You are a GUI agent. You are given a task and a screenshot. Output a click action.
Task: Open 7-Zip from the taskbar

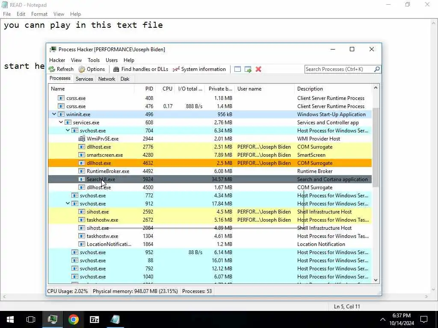[x=95, y=319]
